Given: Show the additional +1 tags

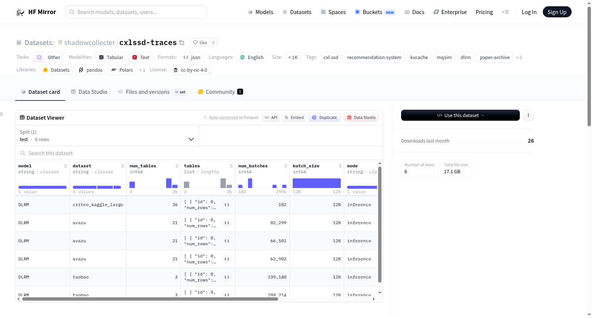Looking at the screenshot, I should (x=519, y=57).
